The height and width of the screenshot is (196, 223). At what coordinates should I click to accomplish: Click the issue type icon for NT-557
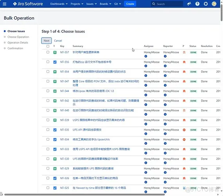click(x=55, y=52)
